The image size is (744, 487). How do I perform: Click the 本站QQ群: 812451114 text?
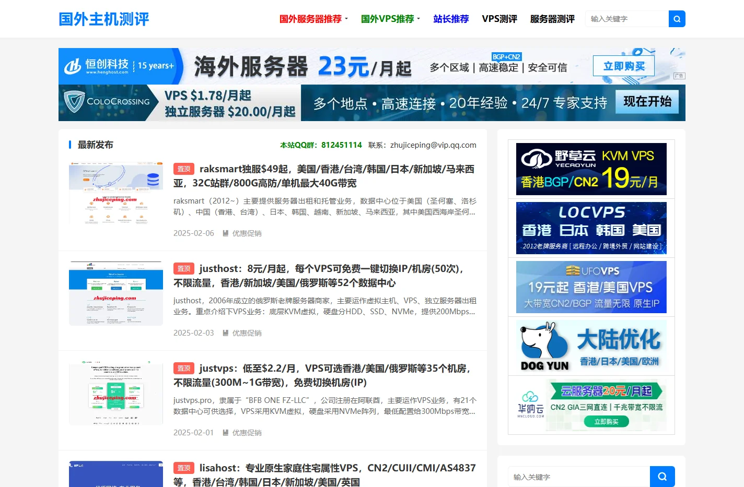tap(321, 145)
